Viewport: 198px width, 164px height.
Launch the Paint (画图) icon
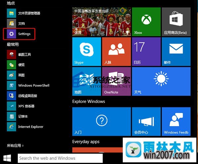tap(11, 75)
